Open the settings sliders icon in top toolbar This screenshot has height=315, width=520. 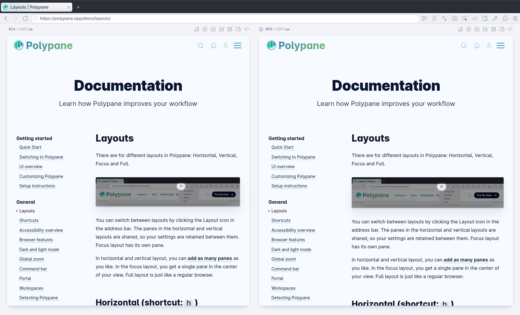[x=515, y=18]
